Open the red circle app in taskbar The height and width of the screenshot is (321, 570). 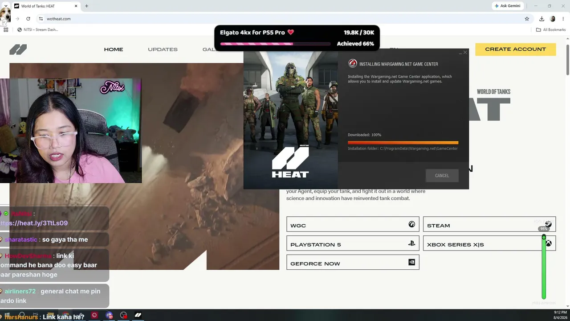(x=94, y=315)
